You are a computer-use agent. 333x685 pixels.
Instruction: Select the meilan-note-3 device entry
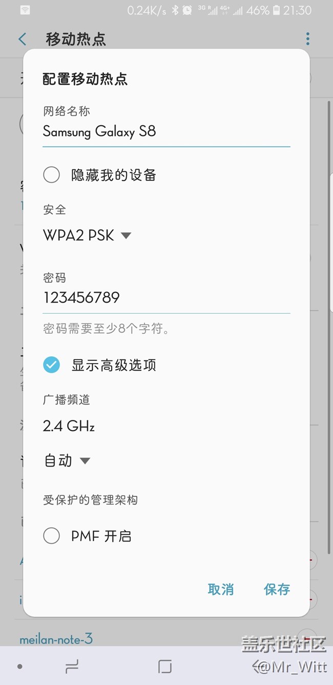[56, 639]
